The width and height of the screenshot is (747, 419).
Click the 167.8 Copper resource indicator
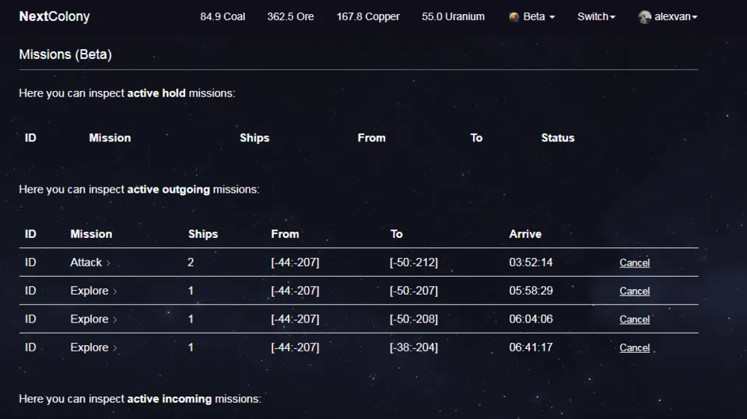[368, 16]
